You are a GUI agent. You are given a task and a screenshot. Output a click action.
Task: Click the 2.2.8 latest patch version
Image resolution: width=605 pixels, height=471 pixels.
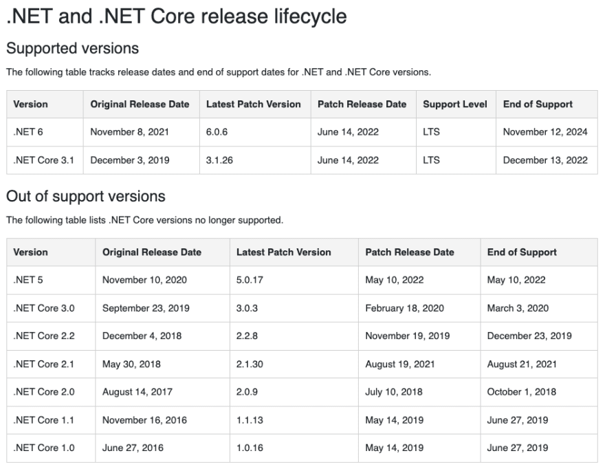[247, 336]
